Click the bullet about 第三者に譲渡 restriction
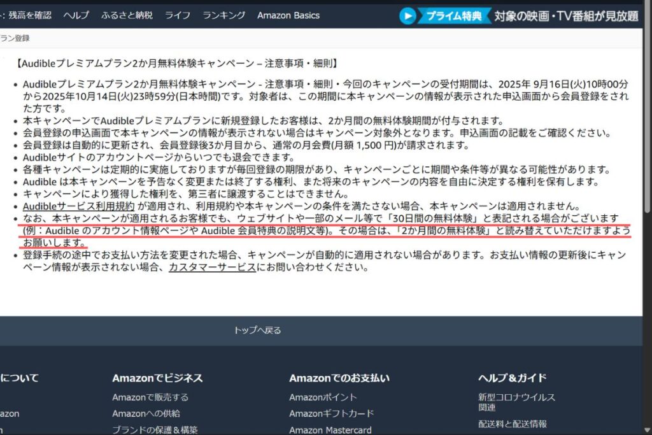The image size is (652, 435). pyautogui.click(x=186, y=194)
